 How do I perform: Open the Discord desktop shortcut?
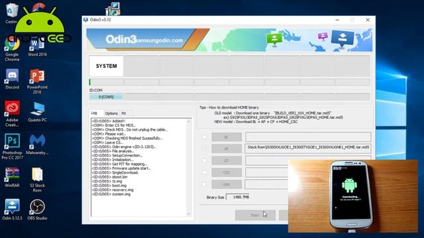[12, 79]
